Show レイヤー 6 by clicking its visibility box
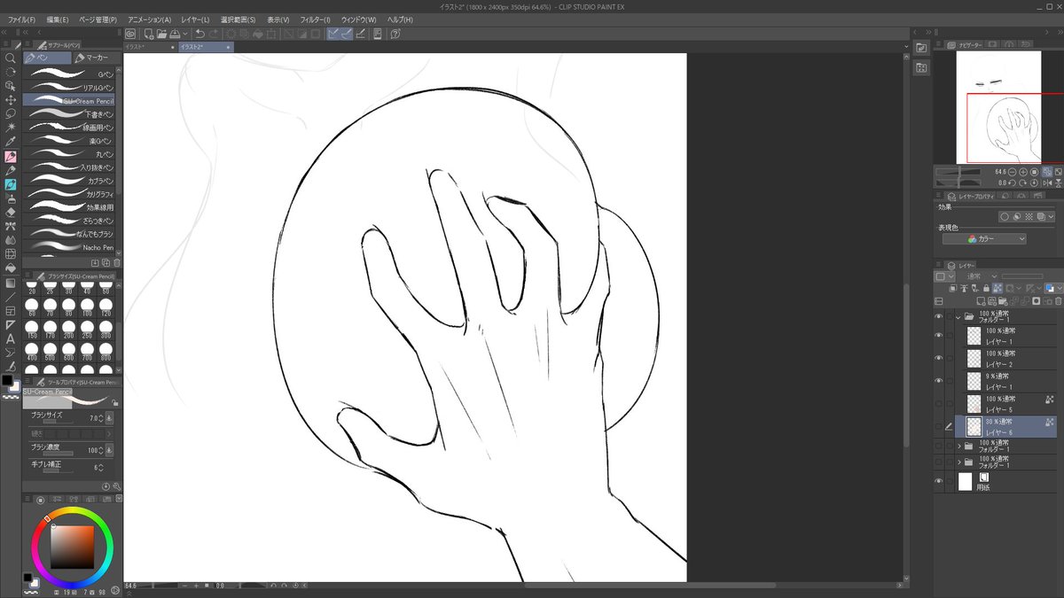 [939, 423]
